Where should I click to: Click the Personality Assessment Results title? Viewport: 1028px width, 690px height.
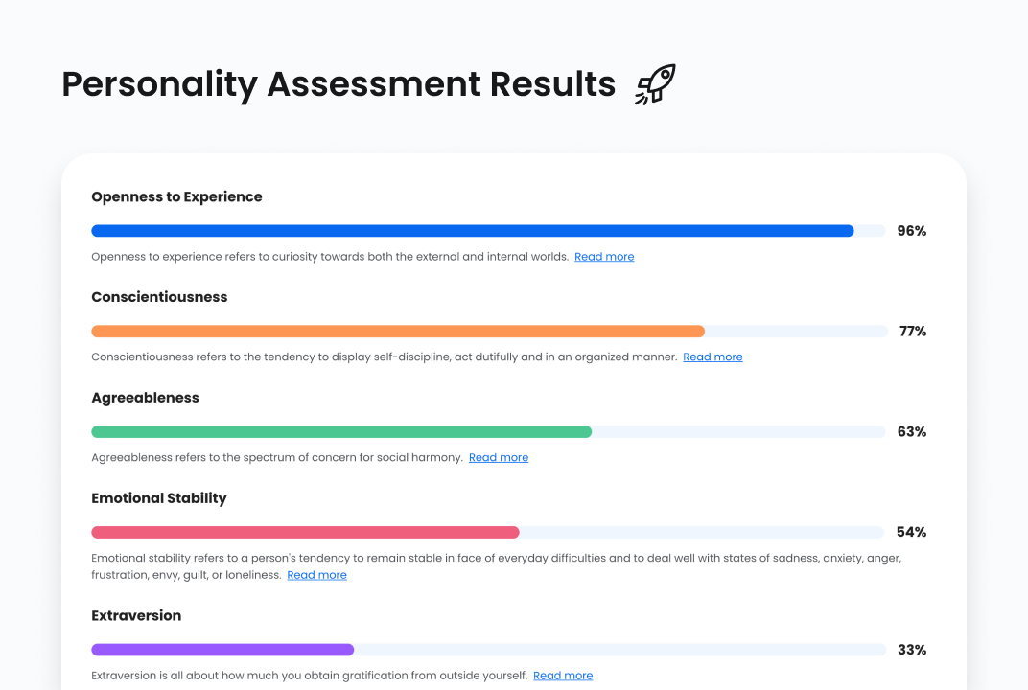click(338, 84)
